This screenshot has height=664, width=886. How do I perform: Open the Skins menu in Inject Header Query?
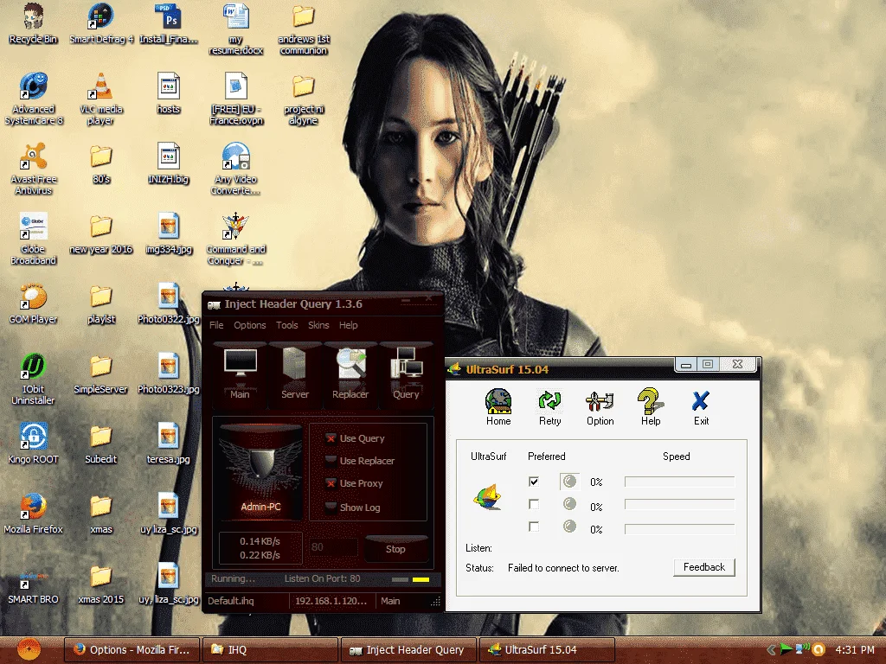click(318, 325)
